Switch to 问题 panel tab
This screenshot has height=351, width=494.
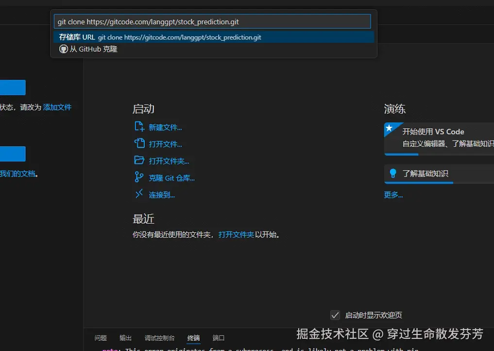(x=101, y=338)
